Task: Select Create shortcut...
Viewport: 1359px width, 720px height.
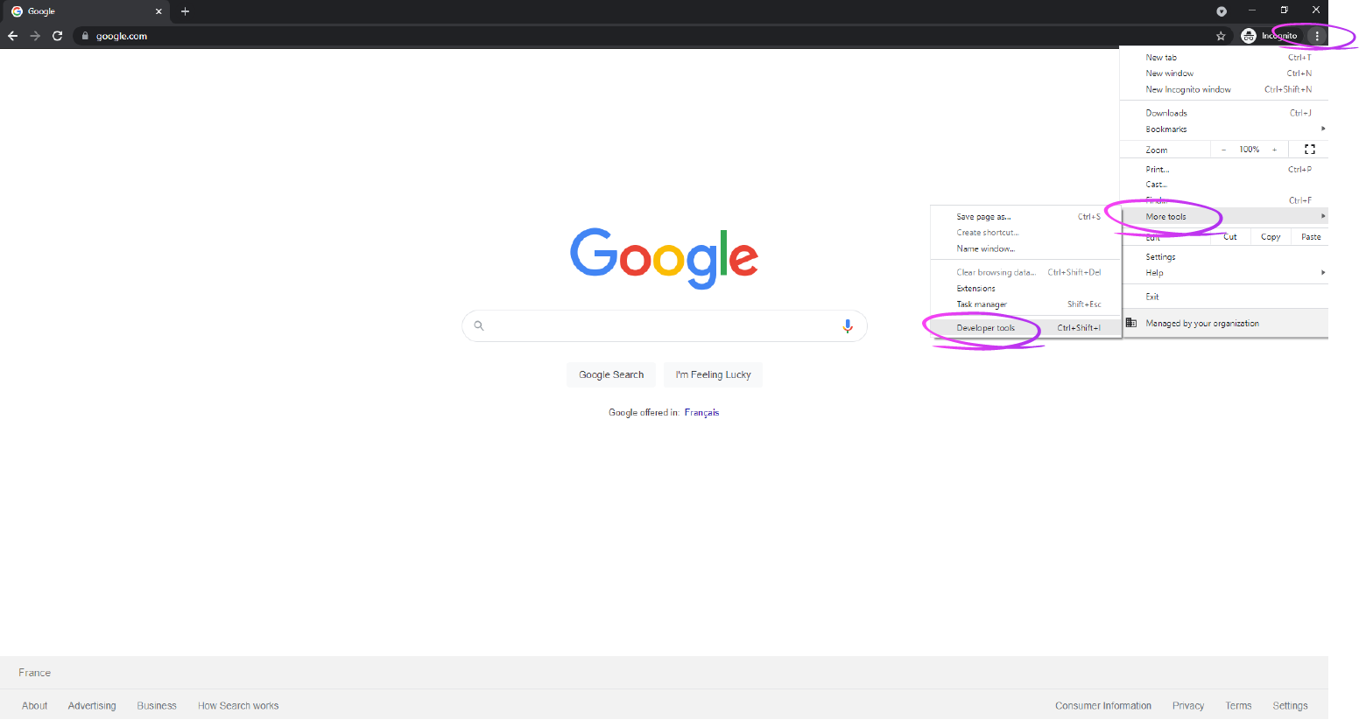Action: [x=1026, y=233]
